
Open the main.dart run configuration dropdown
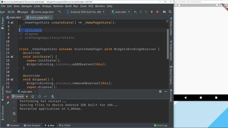[120, 12]
